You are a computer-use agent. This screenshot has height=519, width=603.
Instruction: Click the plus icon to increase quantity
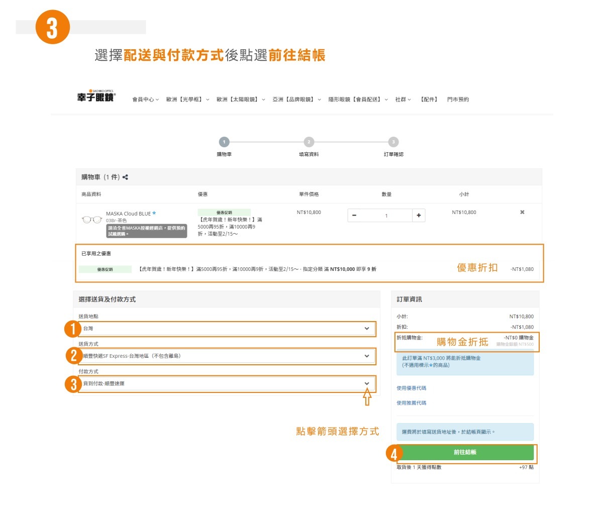click(x=419, y=215)
